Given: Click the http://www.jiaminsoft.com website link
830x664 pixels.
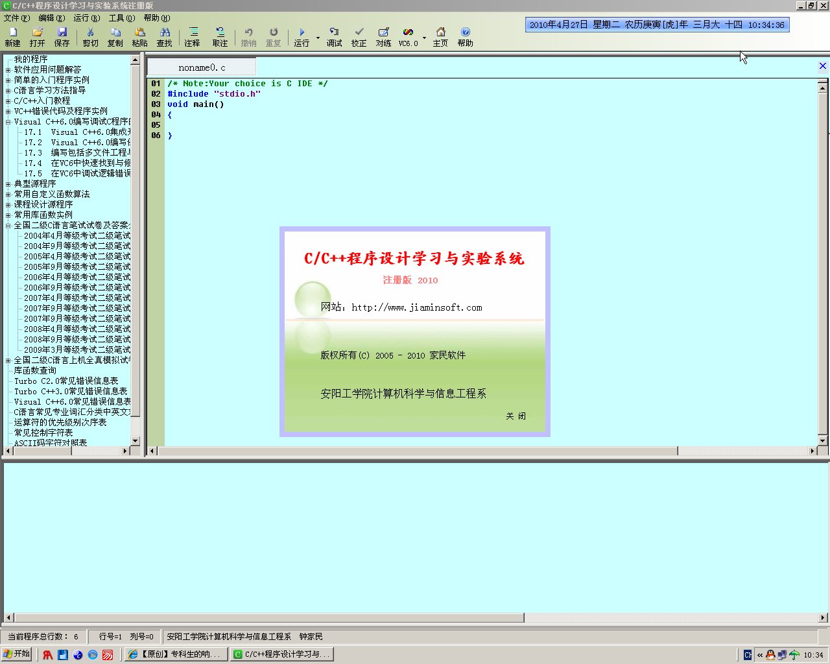Looking at the screenshot, I should tap(417, 307).
